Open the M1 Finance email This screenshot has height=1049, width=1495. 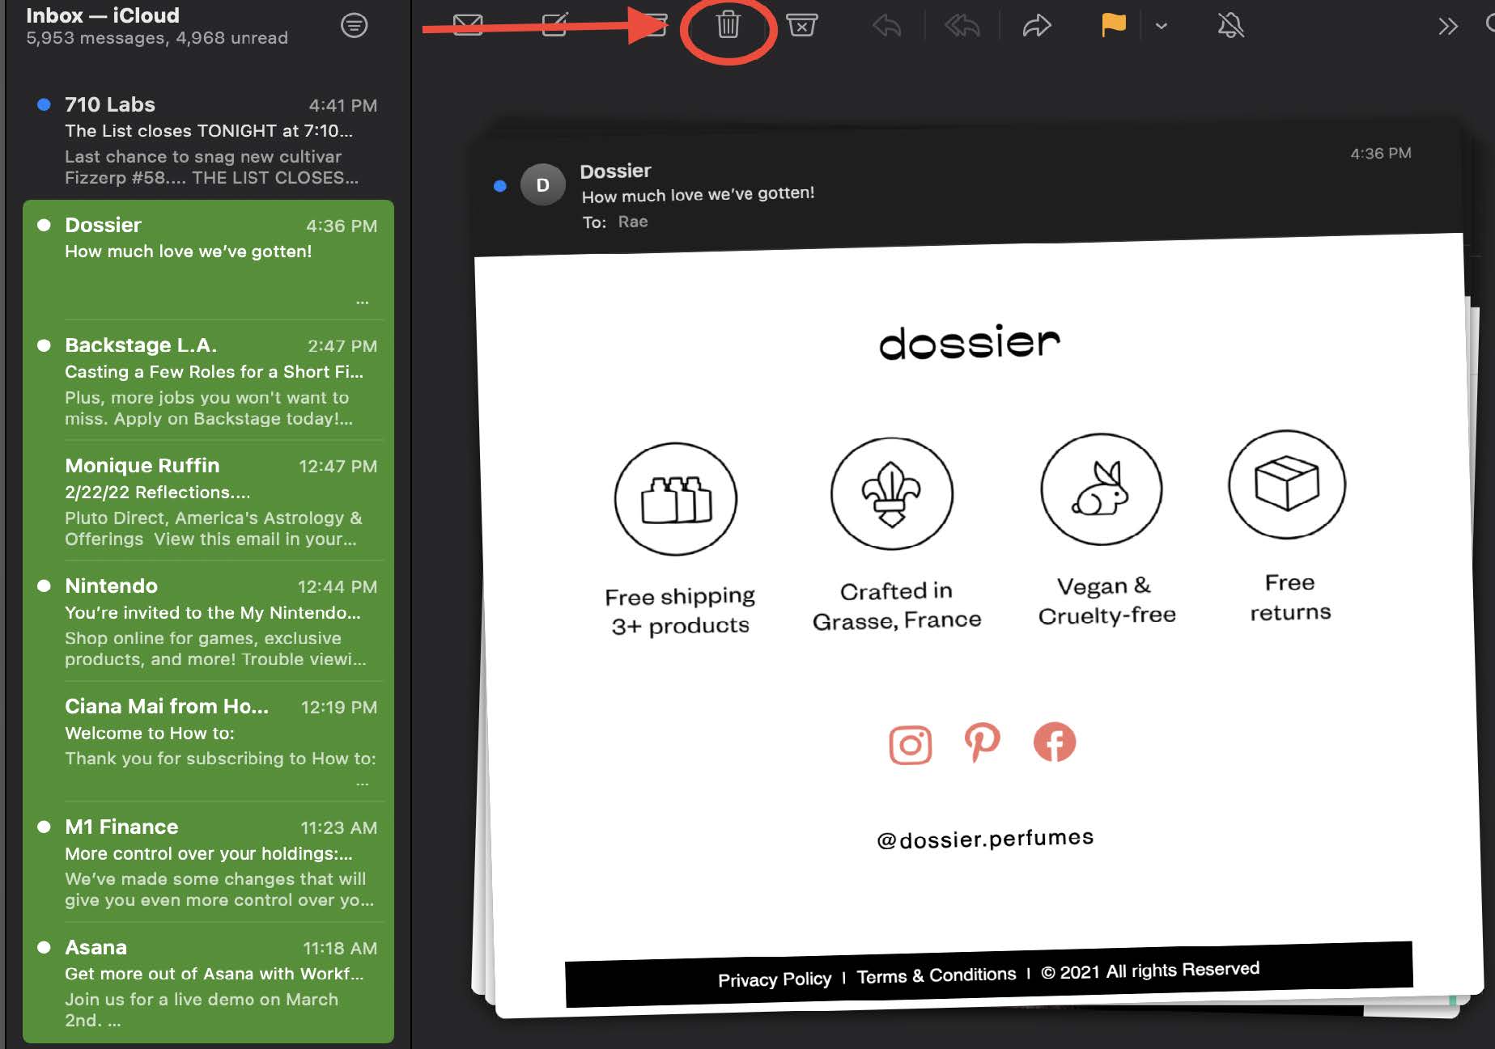point(209,862)
